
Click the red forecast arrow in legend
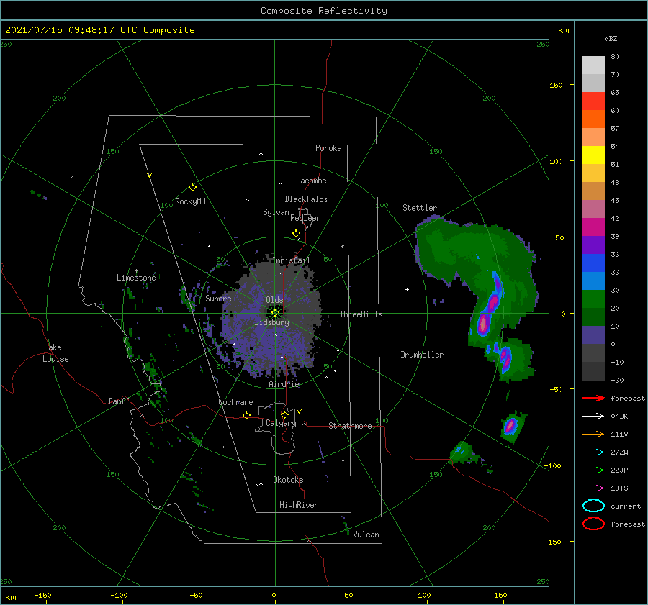[x=593, y=398]
